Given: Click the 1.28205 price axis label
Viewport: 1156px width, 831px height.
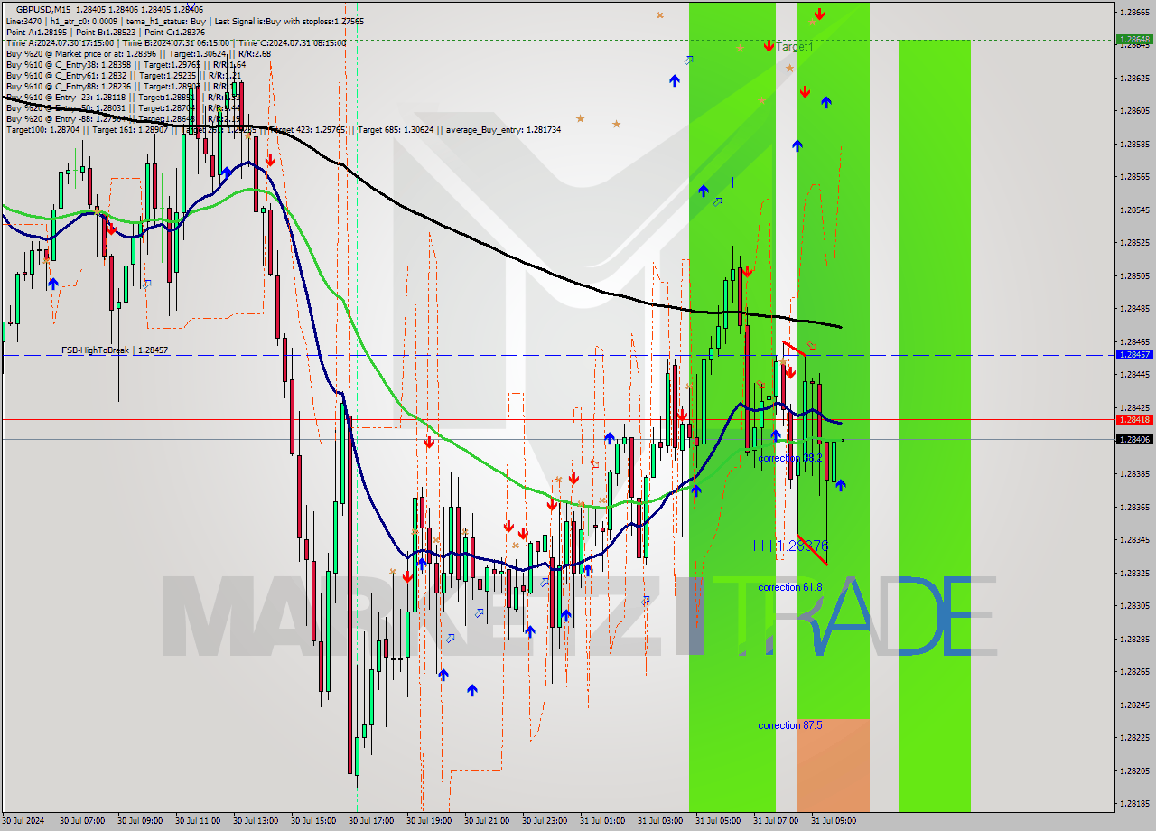Looking at the screenshot, I should [x=1134, y=770].
